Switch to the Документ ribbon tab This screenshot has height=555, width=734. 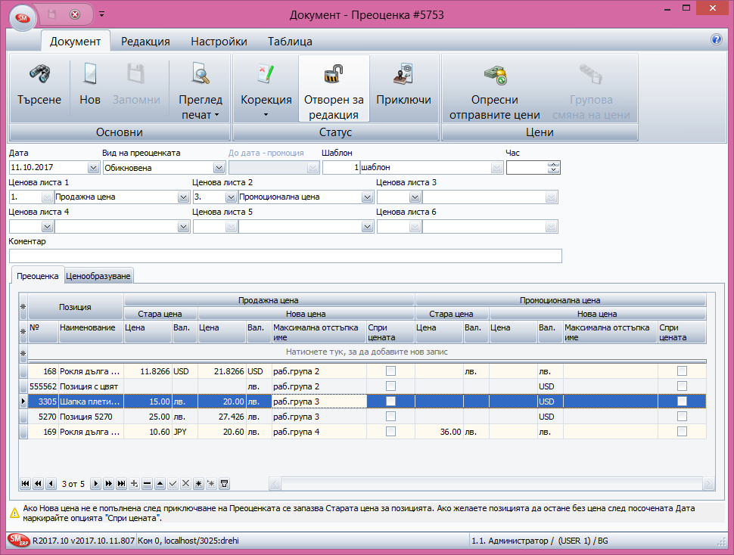tap(76, 41)
